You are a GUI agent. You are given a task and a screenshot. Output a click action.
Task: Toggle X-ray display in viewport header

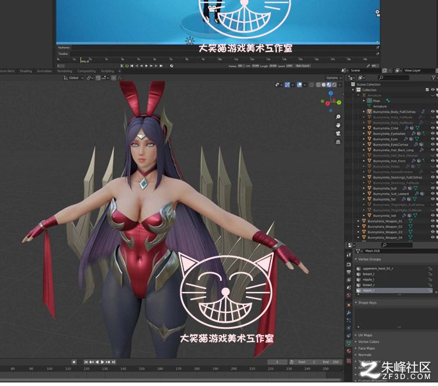[x=311, y=85]
